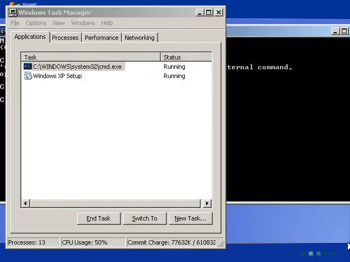
Task: Click the New Task... button
Action: 191,218
